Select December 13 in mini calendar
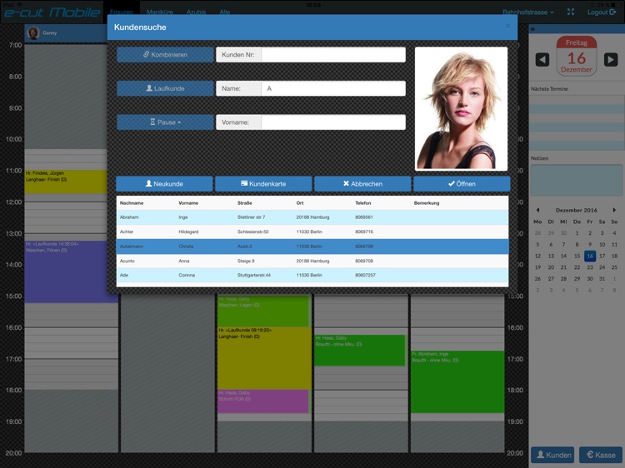Image resolution: width=625 pixels, height=468 pixels. (x=551, y=256)
